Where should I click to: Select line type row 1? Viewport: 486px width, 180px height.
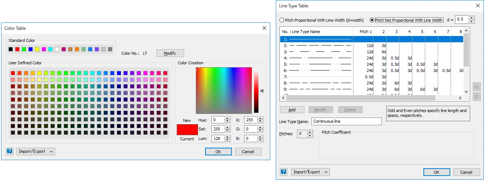(371, 39)
